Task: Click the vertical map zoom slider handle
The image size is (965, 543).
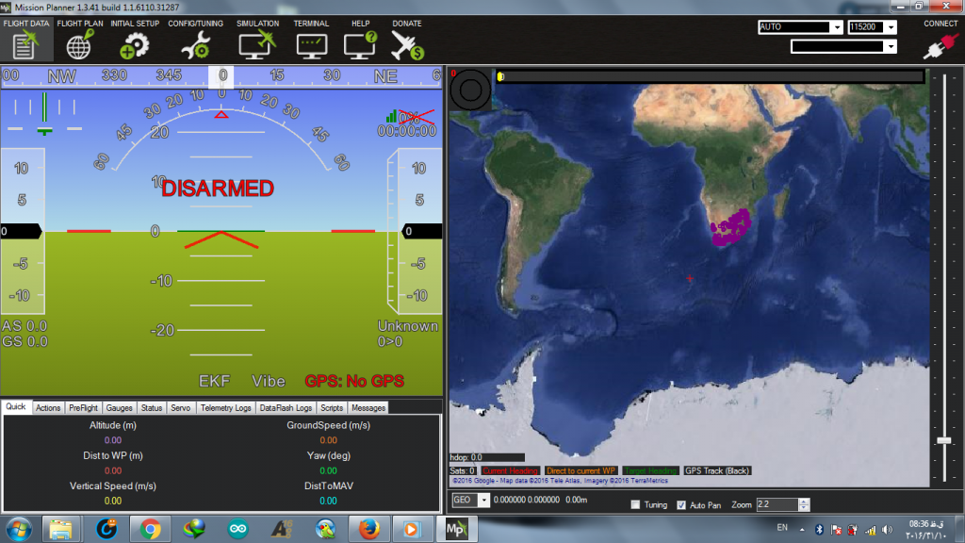Action: pos(944,441)
